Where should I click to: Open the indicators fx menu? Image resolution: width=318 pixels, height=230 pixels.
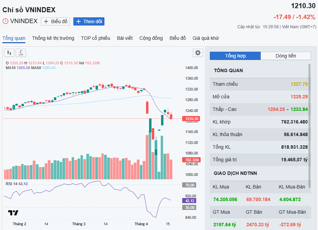(21, 53)
